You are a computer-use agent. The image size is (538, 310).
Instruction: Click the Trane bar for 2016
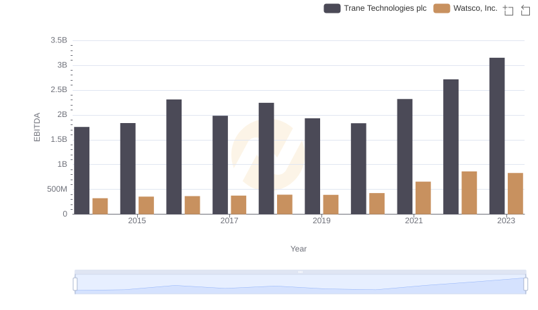click(174, 157)
